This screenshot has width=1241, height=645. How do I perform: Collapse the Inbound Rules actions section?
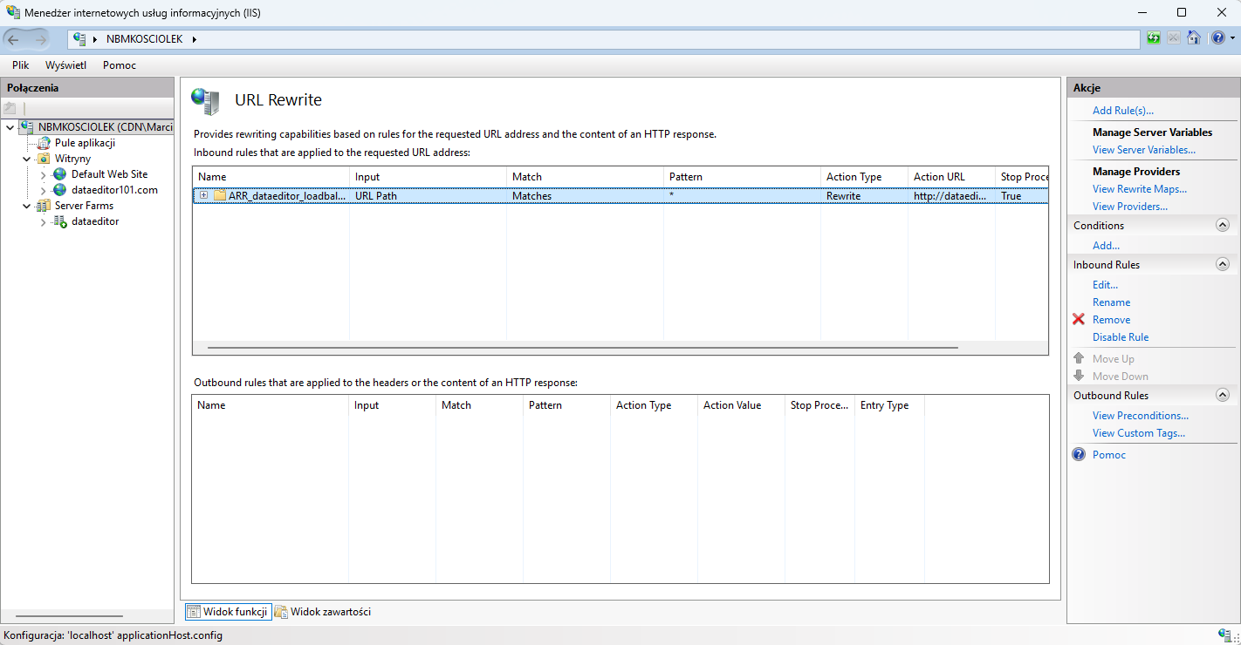pos(1222,265)
